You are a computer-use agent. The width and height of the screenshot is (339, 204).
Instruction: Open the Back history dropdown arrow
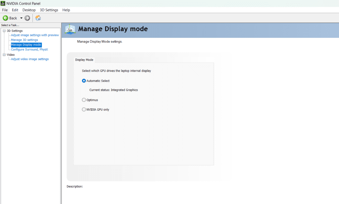pos(21,18)
